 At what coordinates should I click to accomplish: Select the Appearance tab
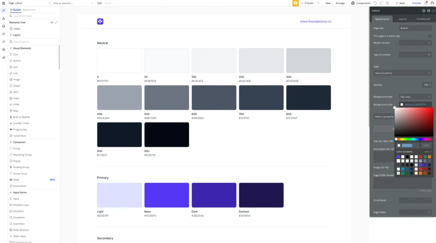pyautogui.click(x=382, y=19)
